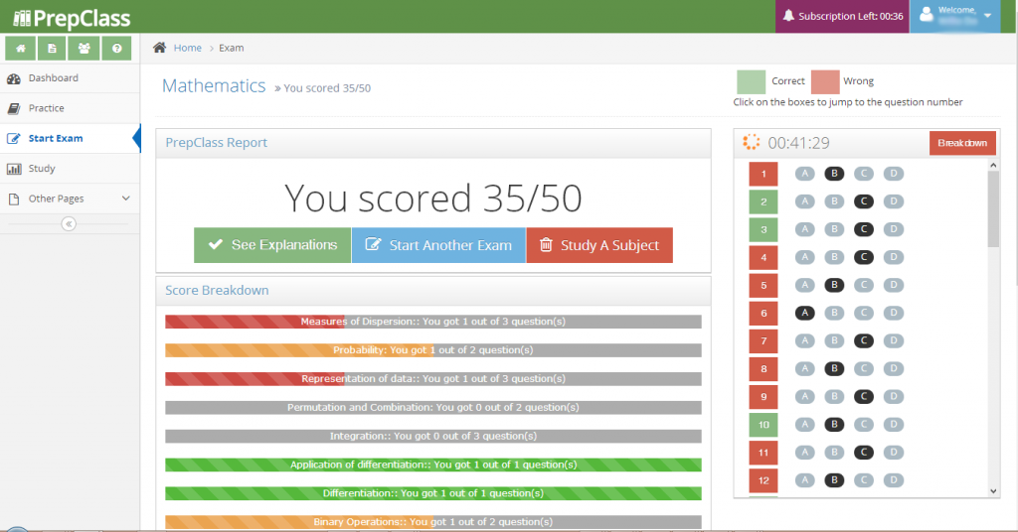Click the green document shortcut icon button
Image resolution: width=1018 pixels, height=532 pixels.
click(x=52, y=48)
